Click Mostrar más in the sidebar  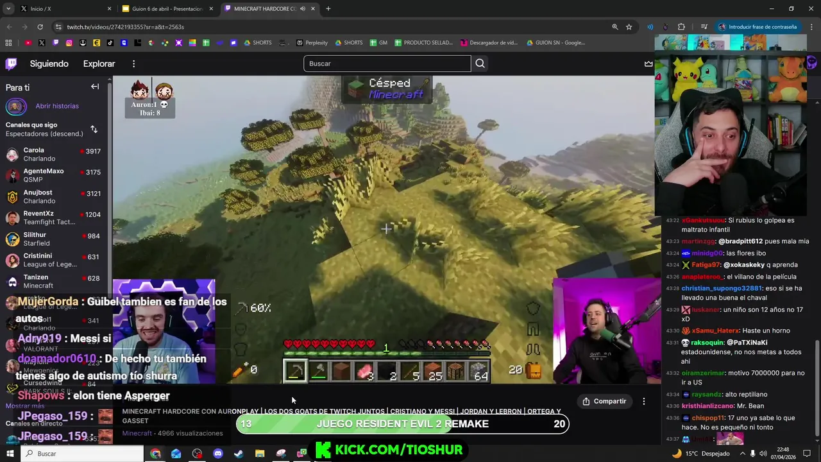tap(25, 406)
